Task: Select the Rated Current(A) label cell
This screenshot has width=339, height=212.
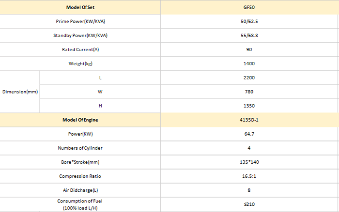Action: tap(80, 49)
